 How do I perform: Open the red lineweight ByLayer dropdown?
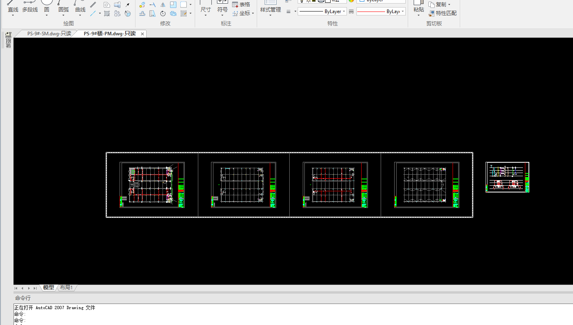click(x=381, y=12)
